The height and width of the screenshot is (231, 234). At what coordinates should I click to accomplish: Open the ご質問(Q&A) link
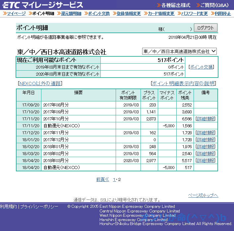pyautogui.click(x=214, y=5)
